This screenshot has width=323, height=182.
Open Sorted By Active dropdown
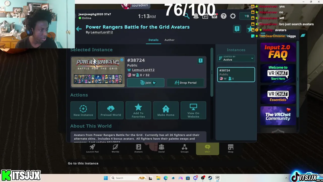236,58
